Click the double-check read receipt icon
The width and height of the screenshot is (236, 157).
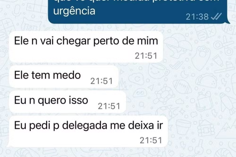coord(216,16)
